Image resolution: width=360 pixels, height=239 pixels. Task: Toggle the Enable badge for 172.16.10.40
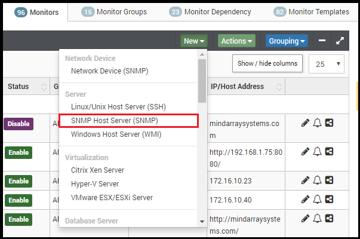[x=19, y=200]
